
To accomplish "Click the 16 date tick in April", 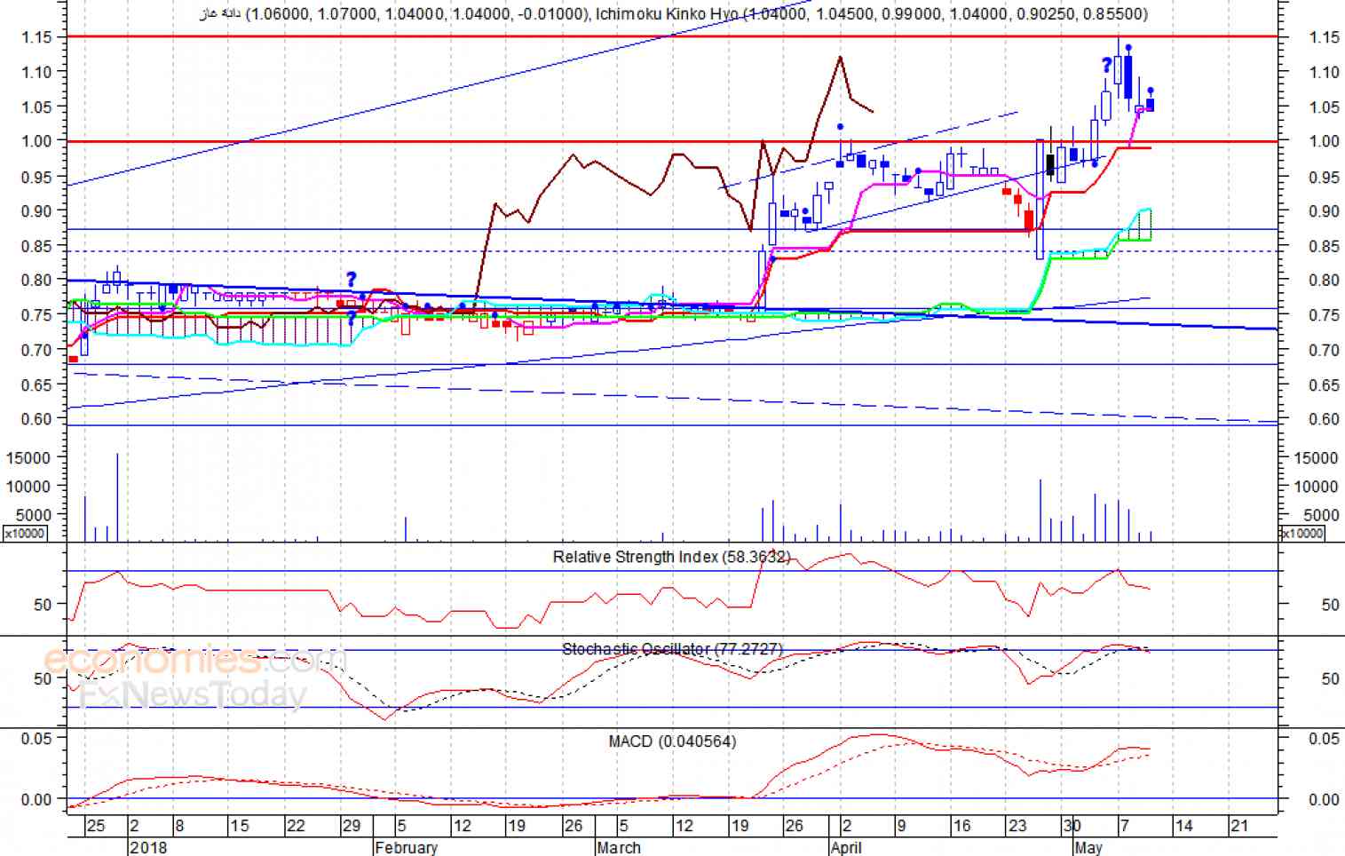I will coord(961,827).
